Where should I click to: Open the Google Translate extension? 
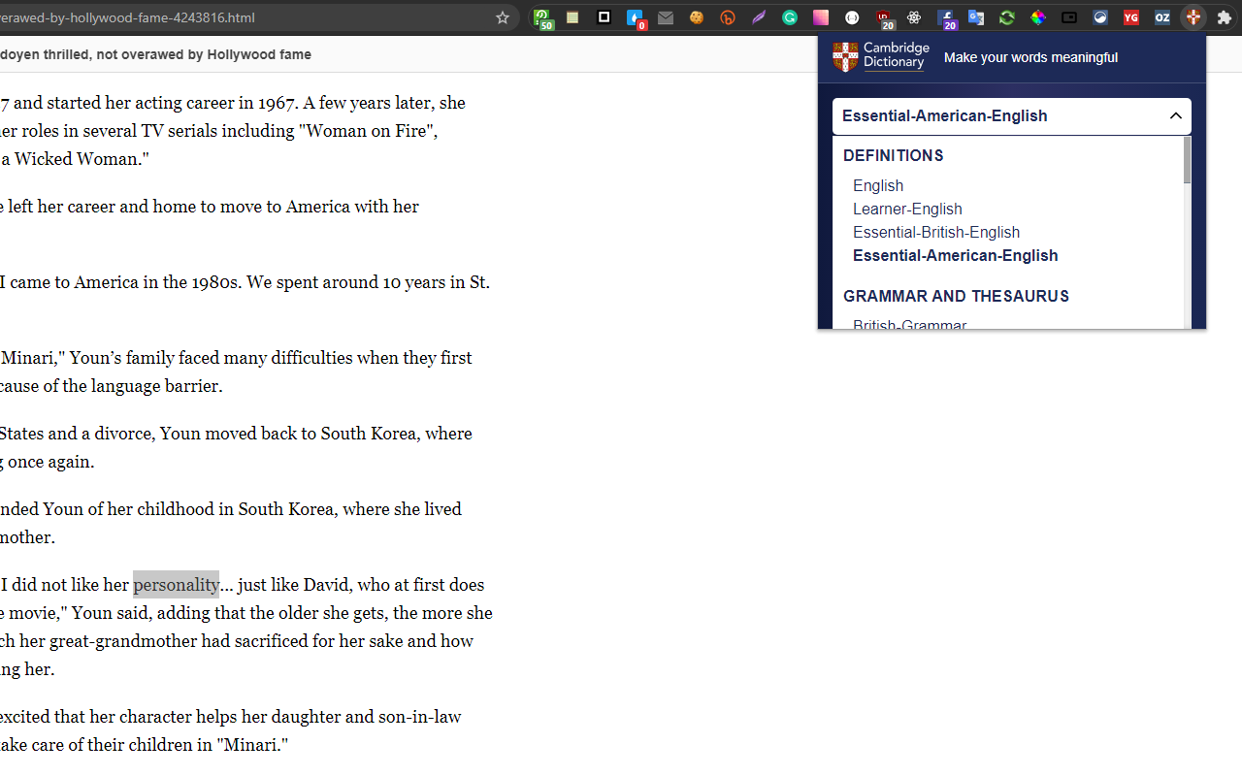976,17
